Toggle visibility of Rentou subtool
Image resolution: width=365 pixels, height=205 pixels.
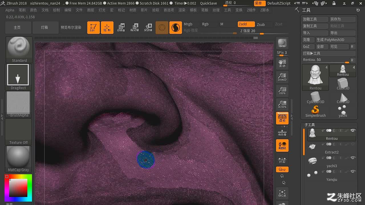click(x=353, y=130)
